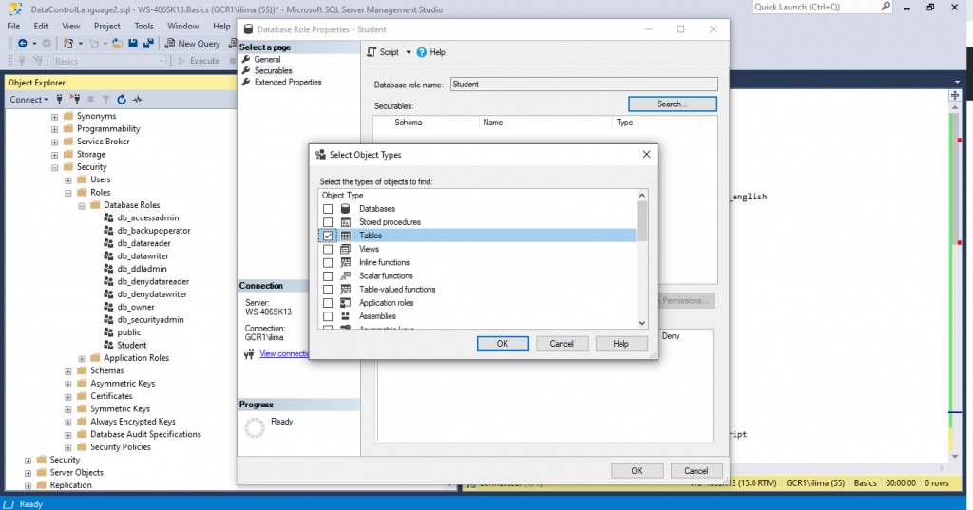Check the Application roles checkbox
Screen dimensions: 973x510
pyautogui.click(x=328, y=303)
